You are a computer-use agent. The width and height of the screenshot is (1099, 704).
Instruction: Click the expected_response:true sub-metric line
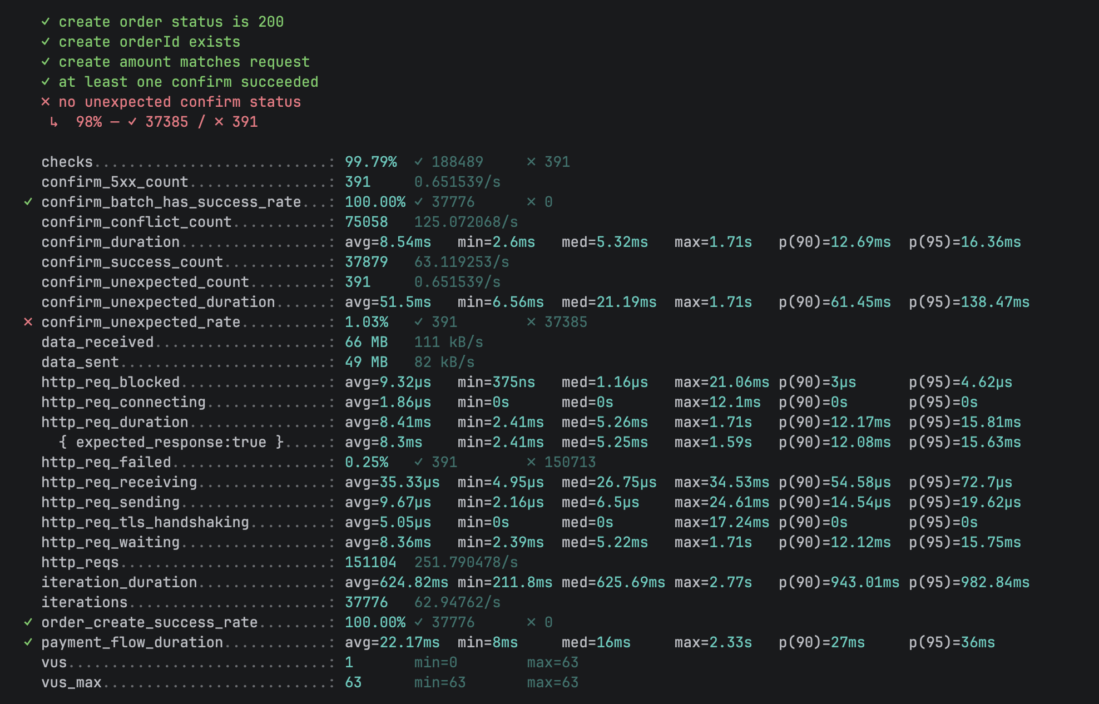[171, 442]
